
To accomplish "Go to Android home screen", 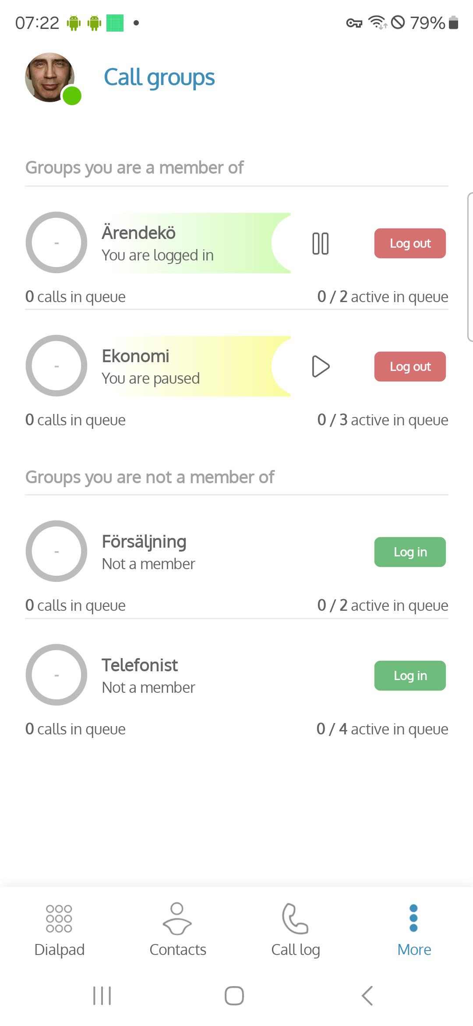I will click(234, 996).
